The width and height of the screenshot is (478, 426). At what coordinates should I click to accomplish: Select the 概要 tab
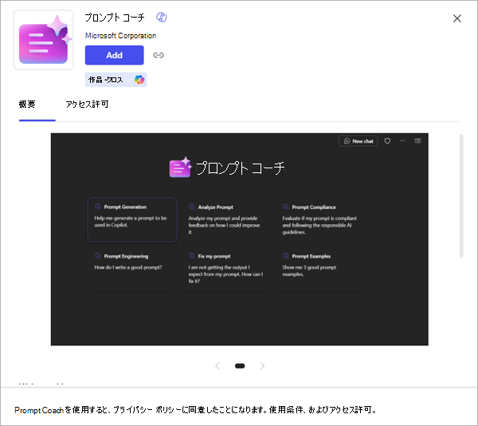27,105
